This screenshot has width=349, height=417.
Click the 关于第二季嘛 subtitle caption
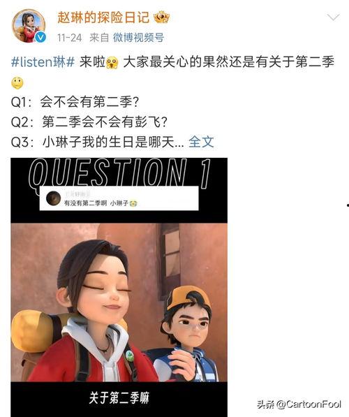[x=119, y=397]
